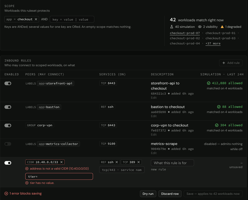Click the checkout-prod-02 workload name

pyautogui.click(x=185, y=38)
